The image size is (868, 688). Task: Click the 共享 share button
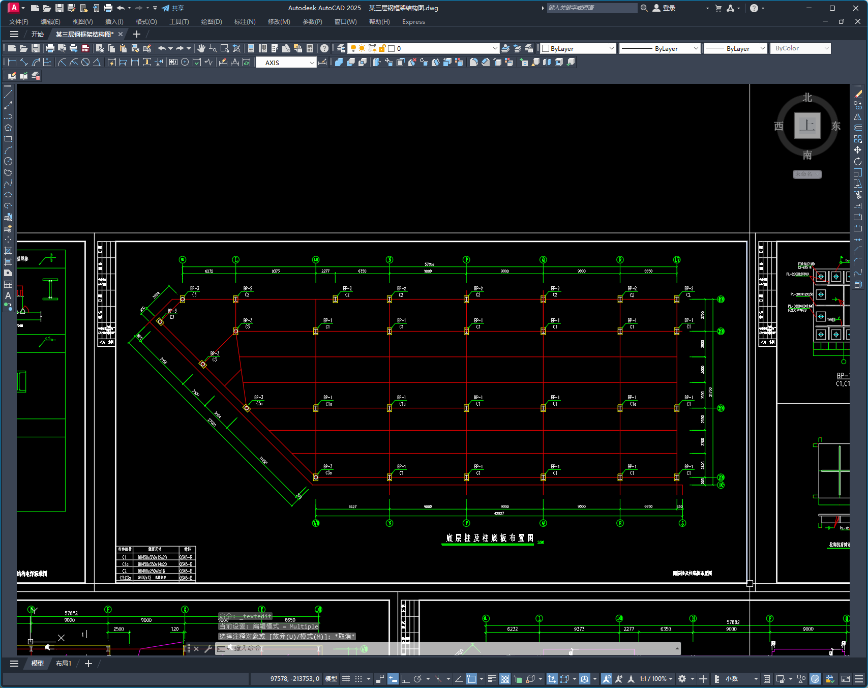click(173, 8)
